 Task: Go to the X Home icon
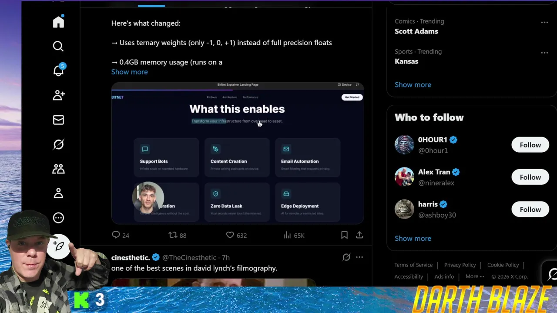(x=58, y=22)
